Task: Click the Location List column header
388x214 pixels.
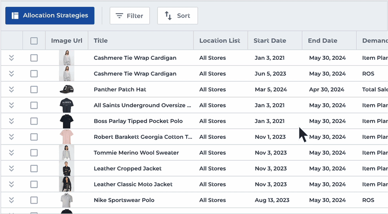Action: click(219, 41)
